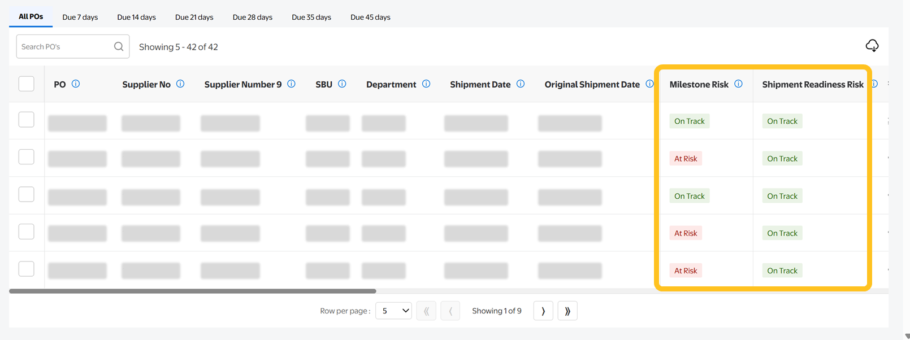This screenshot has width=910, height=340.
Task: Click info icon beside Supplier Number 9
Action: click(x=291, y=84)
